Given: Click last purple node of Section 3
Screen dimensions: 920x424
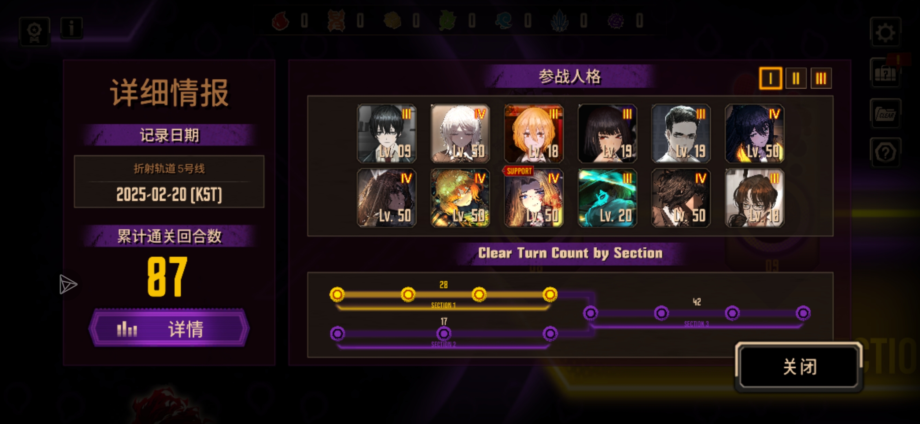Looking at the screenshot, I should (803, 313).
